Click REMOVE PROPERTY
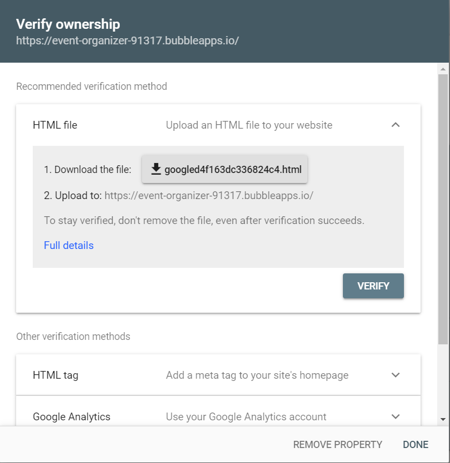The height and width of the screenshot is (463, 450). click(x=337, y=444)
